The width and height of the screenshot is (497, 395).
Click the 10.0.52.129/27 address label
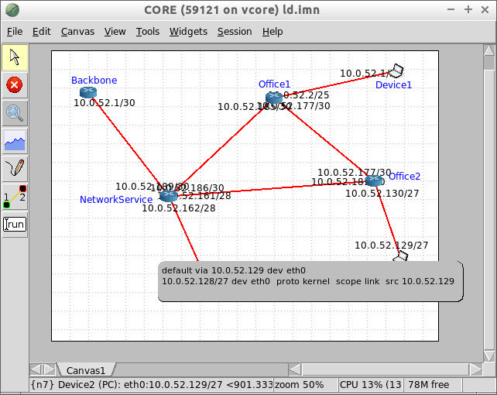[392, 245]
